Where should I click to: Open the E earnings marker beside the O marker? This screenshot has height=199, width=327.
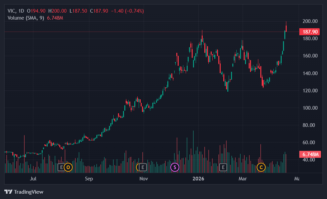[61, 167]
